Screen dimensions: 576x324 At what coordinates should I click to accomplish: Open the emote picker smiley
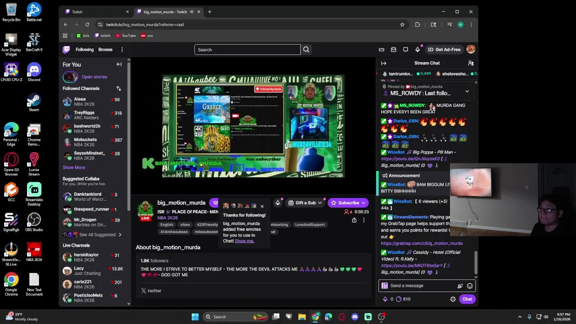click(x=469, y=286)
